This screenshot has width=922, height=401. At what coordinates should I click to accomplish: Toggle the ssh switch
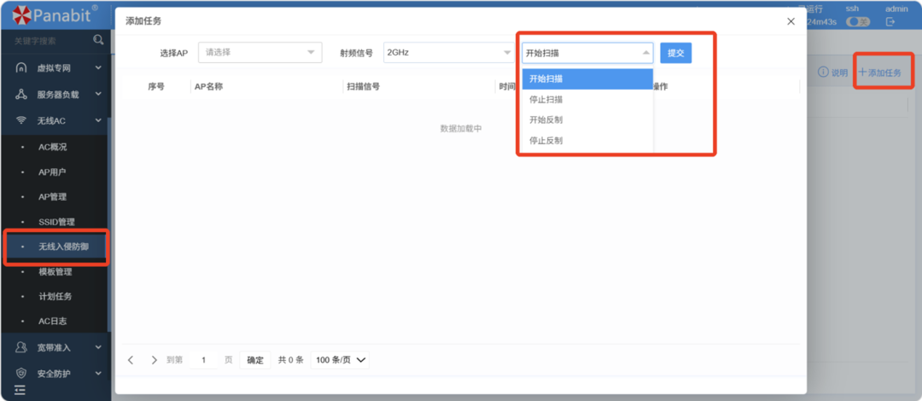coord(858,21)
